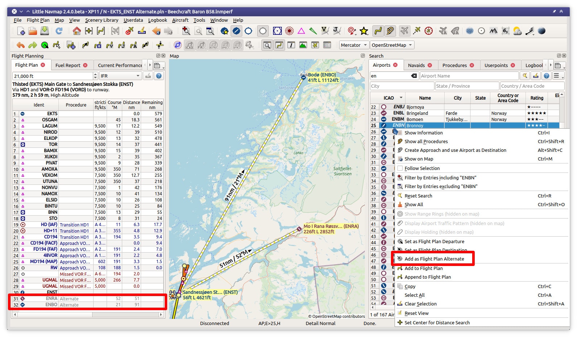Open the OpenStreetMap theme dropdown
This screenshot has height=337, width=577.
tap(392, 45)
